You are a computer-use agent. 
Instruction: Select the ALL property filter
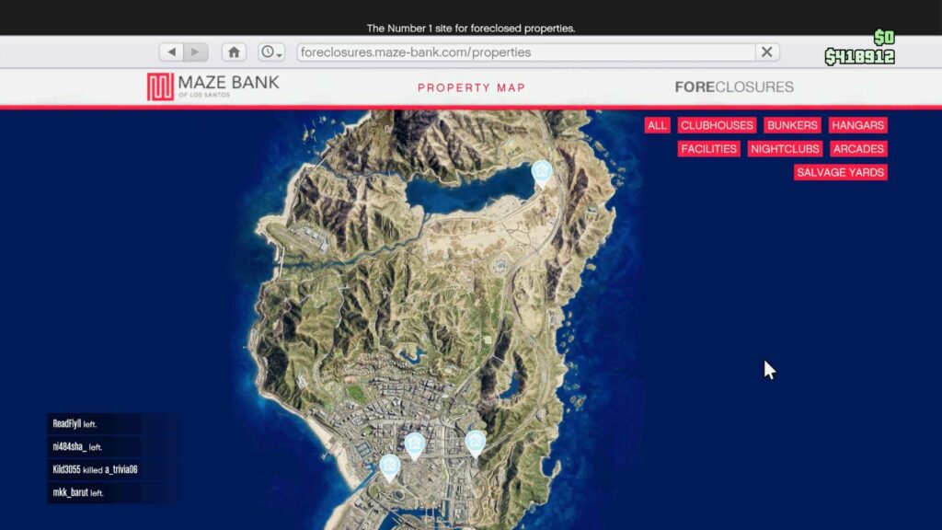657,125
